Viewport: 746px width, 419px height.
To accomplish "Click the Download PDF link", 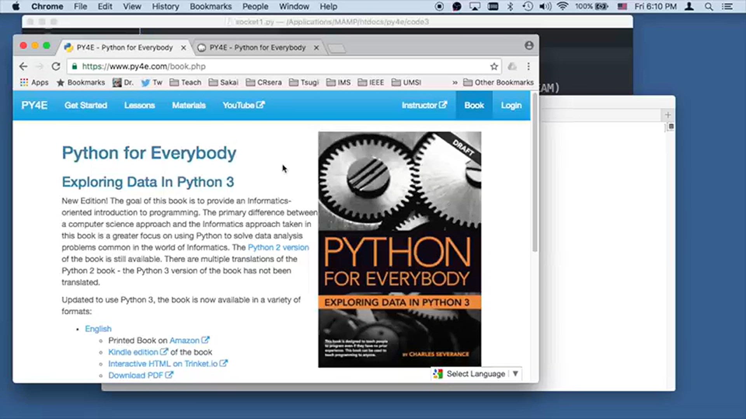I will [141, 376].
